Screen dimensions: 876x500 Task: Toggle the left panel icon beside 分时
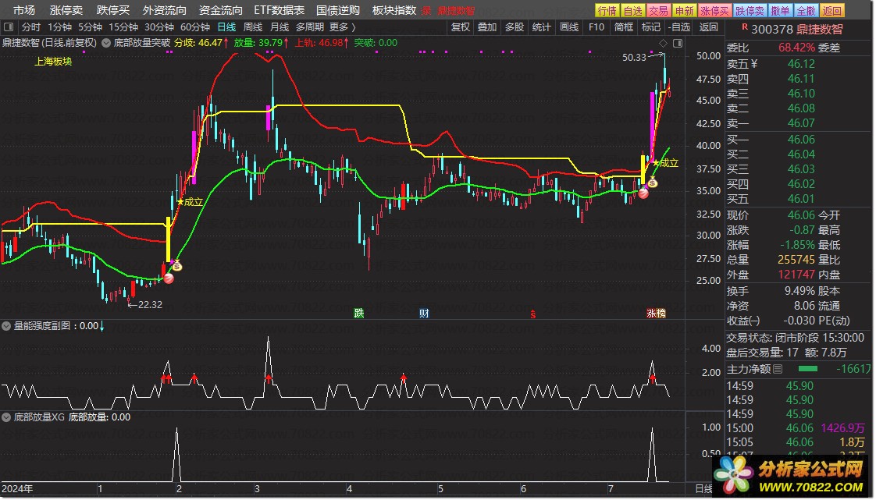pyautogui.click(x=9, y=27)
